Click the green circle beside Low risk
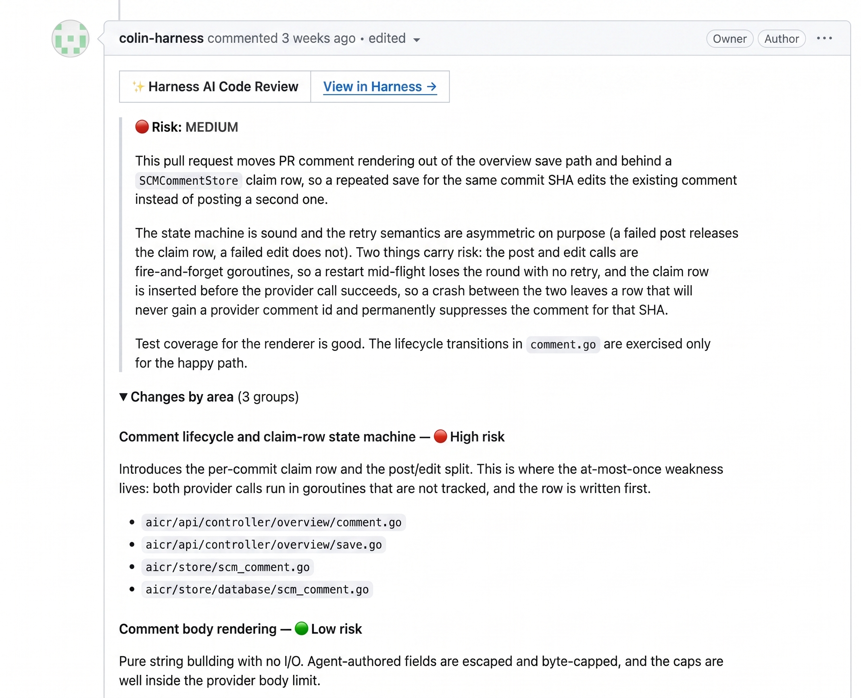 (301, 628)
